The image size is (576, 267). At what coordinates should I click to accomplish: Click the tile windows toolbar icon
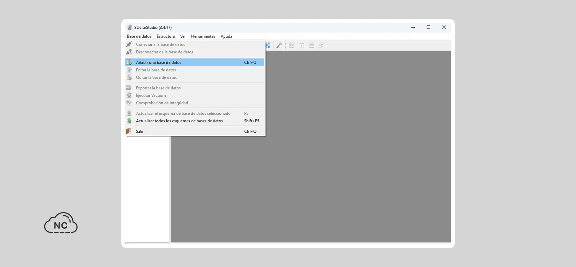point(291,45)
